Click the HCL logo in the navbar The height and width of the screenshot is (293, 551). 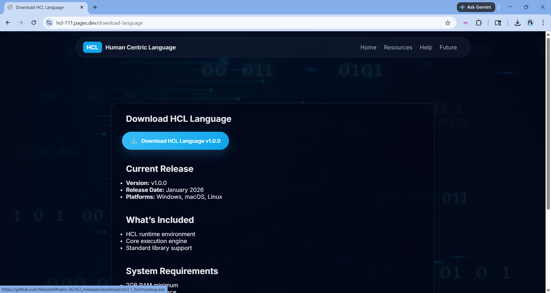(92, 47)
